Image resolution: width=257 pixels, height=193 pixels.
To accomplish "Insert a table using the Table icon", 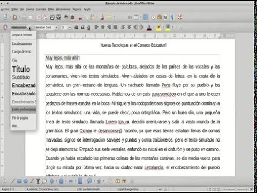I will [136, 17].
